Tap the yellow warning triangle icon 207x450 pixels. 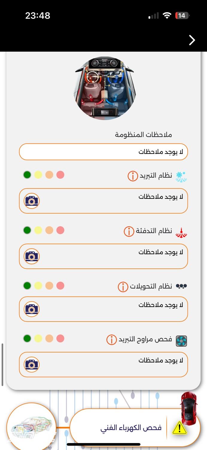pyautogui.click(x=179, y=428)
